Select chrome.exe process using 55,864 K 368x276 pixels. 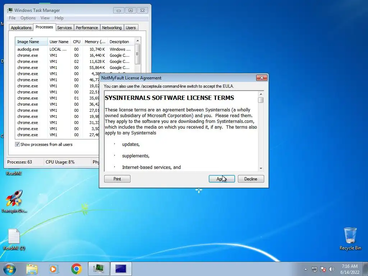tap(75, 68)
